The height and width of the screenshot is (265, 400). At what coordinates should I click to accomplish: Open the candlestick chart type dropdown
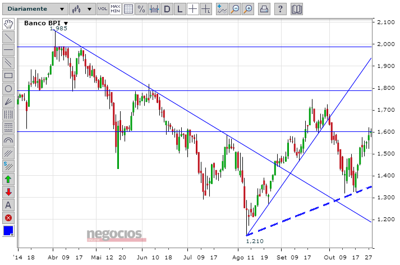click(x=82, y=9)
